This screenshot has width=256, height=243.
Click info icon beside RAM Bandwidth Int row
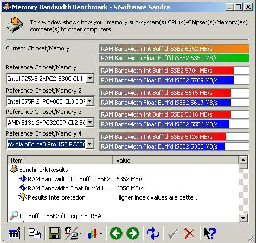click(23, 179)
